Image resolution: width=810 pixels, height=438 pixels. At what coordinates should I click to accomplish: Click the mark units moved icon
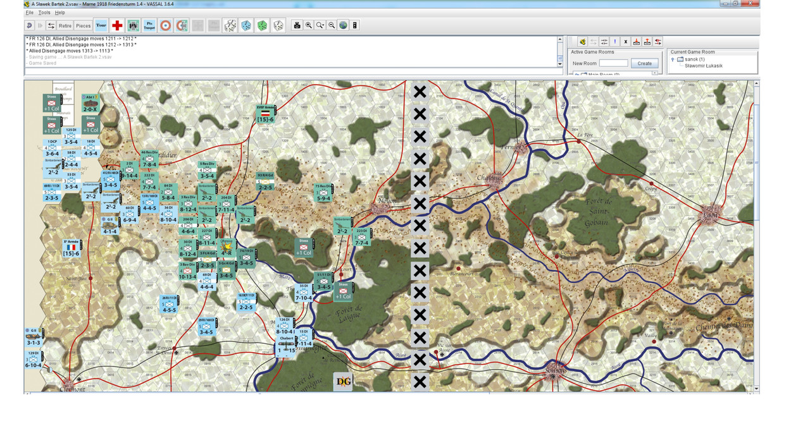pyautogui.click(x=355, y=25)
